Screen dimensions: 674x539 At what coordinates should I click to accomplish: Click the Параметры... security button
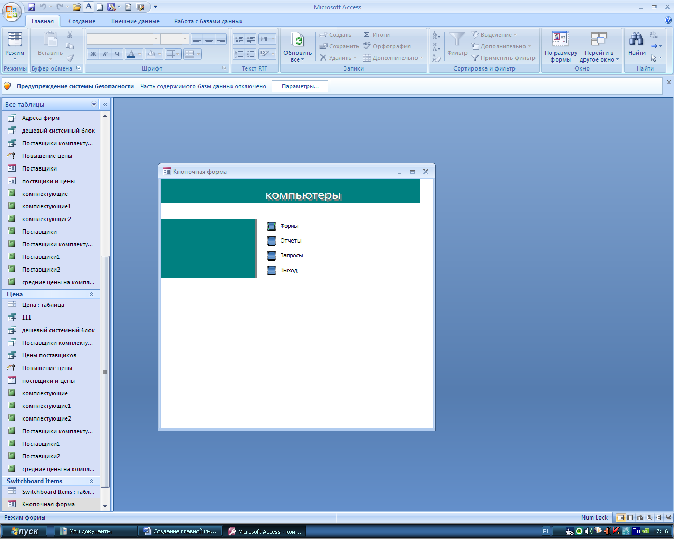click(300, 86)
